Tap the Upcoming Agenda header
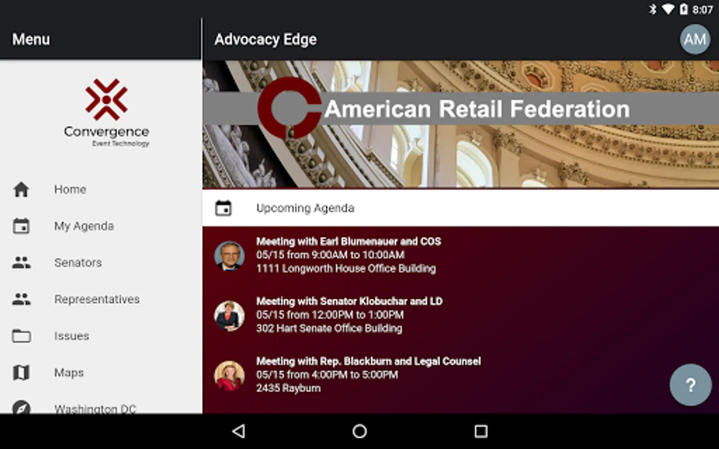Image resolution: width=719 pixels, height=449 pixels. 460,208
